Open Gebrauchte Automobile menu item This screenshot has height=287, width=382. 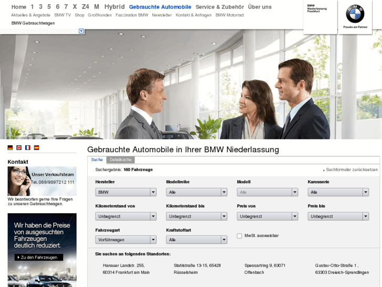click(160, 7)
